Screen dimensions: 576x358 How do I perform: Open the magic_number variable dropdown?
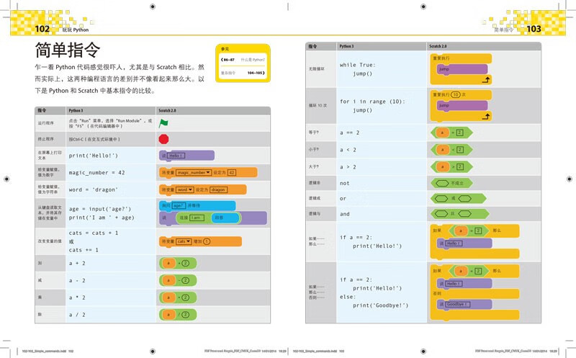click(x=208, y=172)
